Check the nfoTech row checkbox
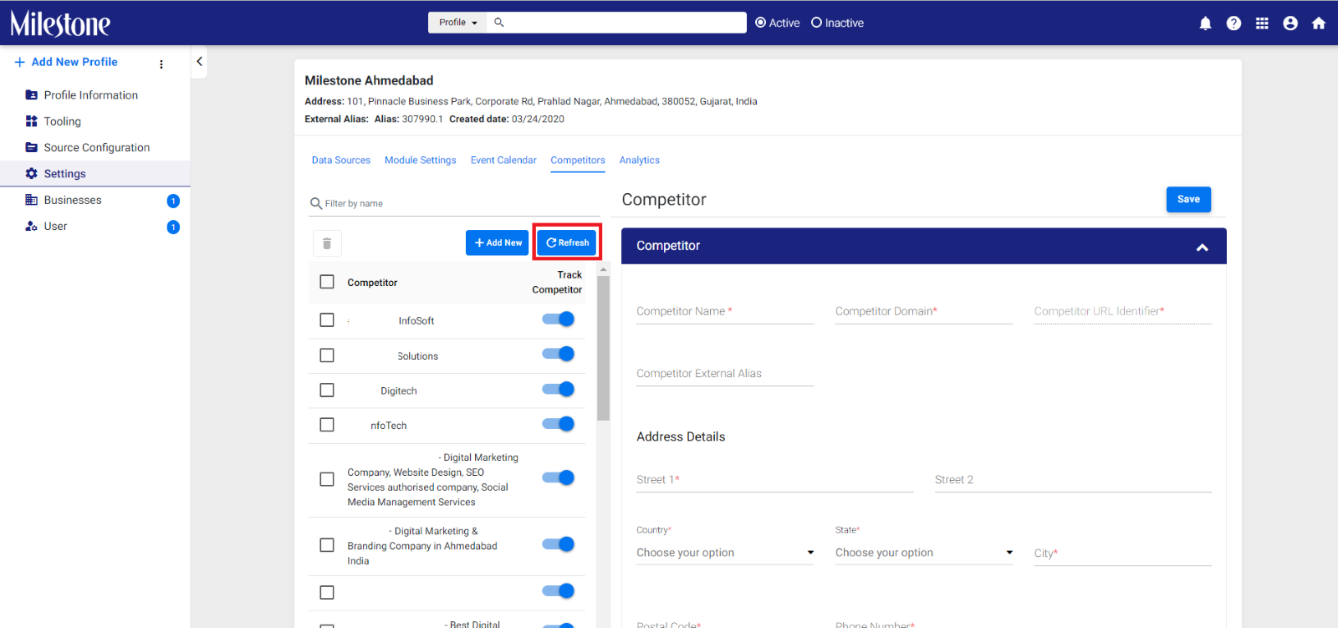This screenshot has height=628, width=1338. pyautogui.click(x=327, y=425)
